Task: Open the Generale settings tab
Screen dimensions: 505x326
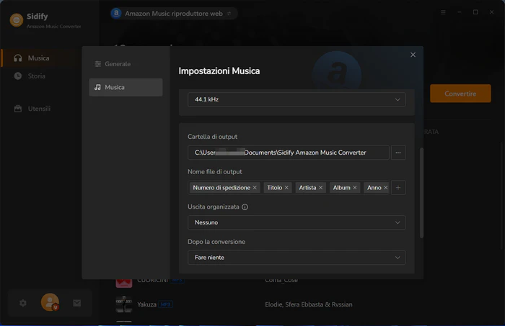Action: (x=126, y=64)
